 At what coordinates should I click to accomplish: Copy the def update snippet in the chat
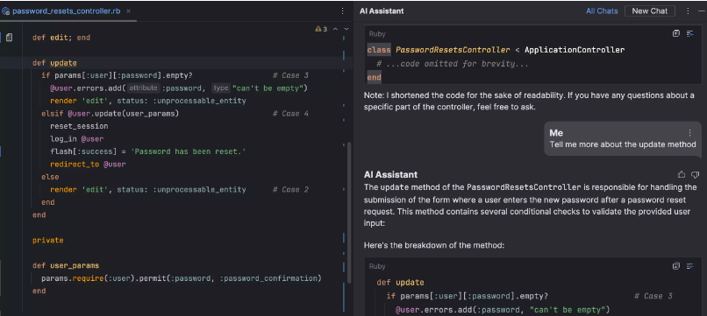tap(676, 266)
